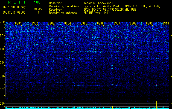Click the 0907 time marker

(117, 23)
